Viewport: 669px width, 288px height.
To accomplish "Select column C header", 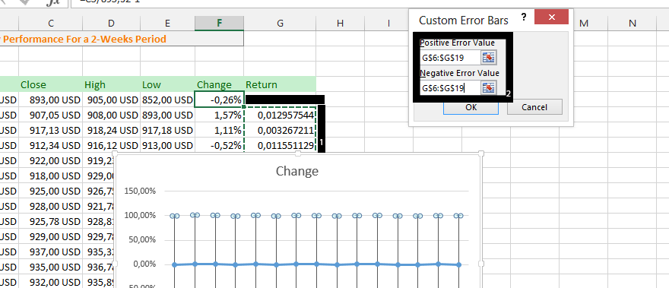I will (51, 24).
